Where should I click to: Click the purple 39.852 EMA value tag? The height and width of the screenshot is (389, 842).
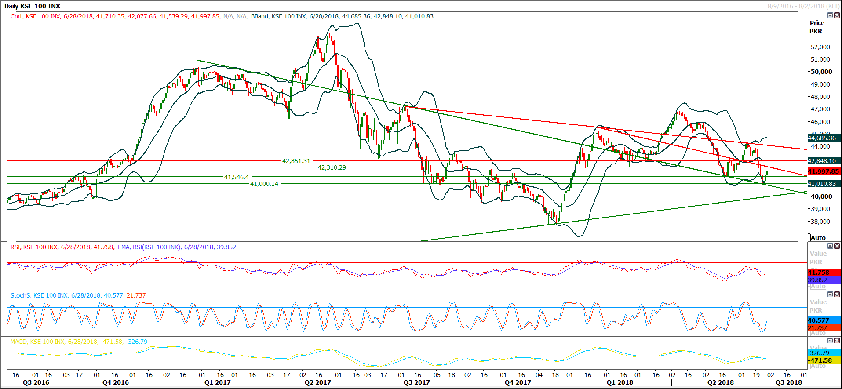[824, 280]
